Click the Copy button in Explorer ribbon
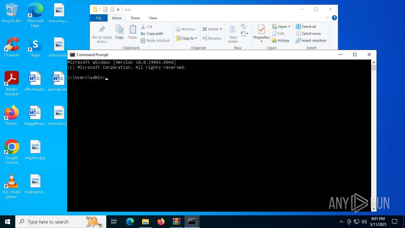 coord(119,32)
